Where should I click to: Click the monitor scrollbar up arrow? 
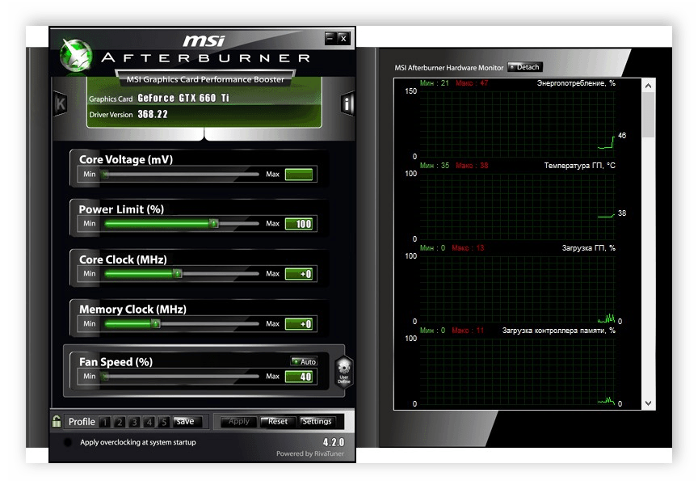pos(648,86)
